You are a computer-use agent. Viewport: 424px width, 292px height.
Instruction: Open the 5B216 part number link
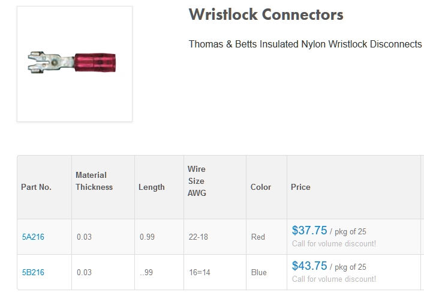(33, 272)
